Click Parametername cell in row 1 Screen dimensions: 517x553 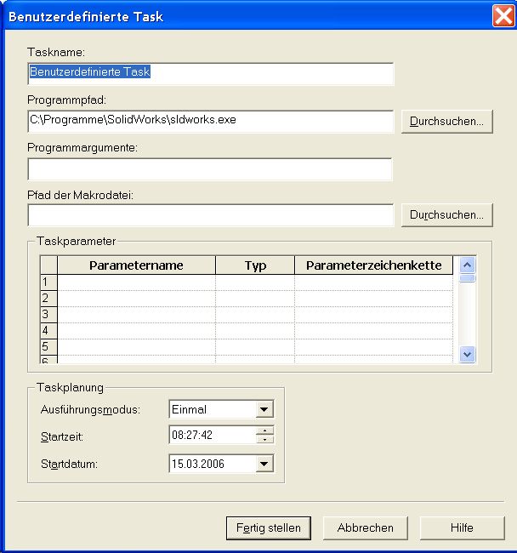coord(136,282)
